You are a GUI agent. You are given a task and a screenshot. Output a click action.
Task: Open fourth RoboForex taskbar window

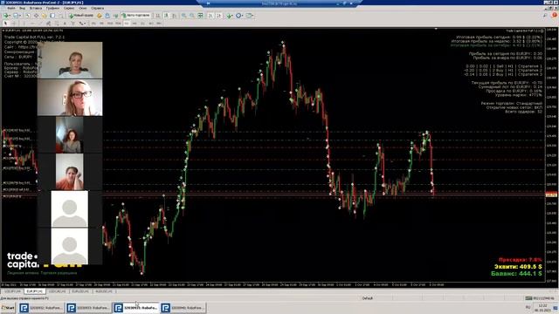[183, 308]
